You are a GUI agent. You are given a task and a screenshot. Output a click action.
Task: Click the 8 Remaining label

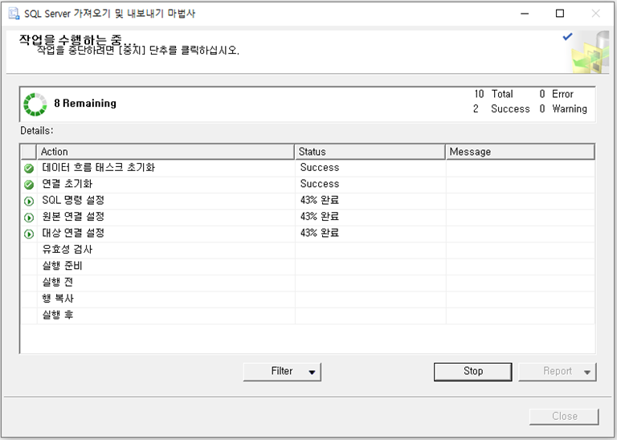(85, 104)
